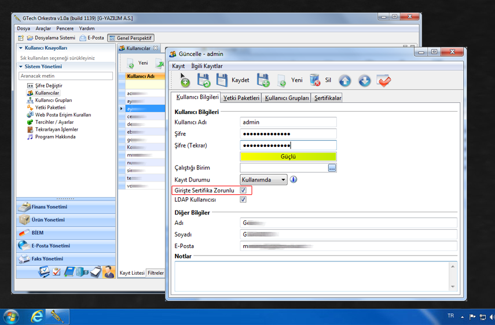Click the info icon beside Kayıt Durumu
495x325 pixels.
pos(294,180)
